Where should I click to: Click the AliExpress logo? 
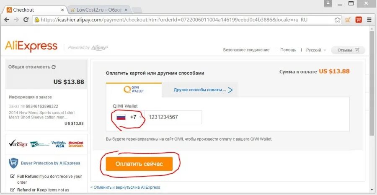pos(31,46)
